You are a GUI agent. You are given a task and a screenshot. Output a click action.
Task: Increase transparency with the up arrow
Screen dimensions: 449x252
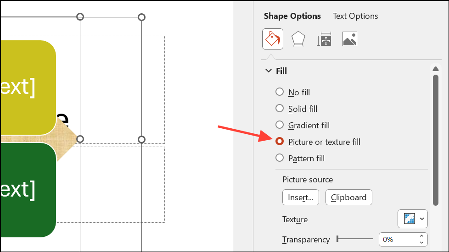click(x=421, y=236)
